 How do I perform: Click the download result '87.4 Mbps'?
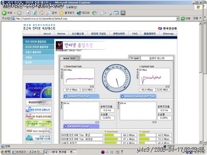[72, 90]
